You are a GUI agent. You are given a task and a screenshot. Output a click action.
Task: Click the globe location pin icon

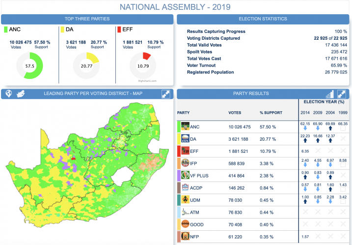8,94
